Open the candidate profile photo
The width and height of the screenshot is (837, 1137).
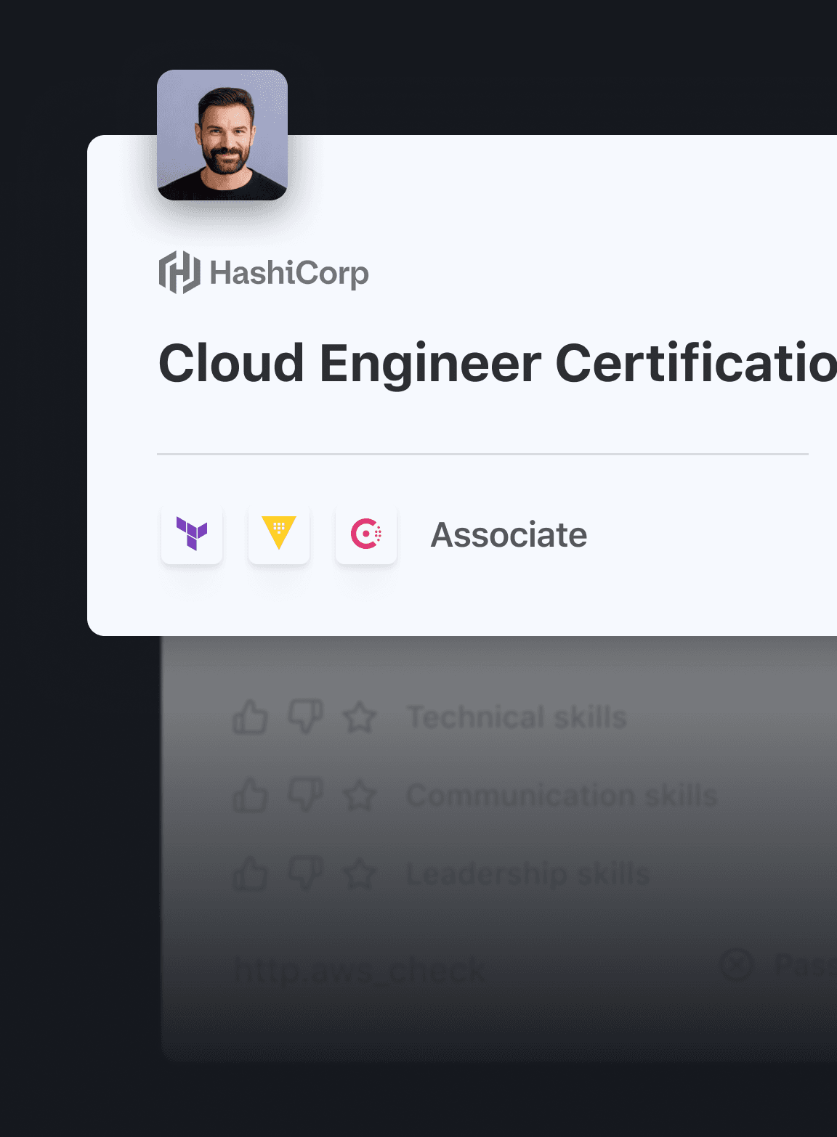(222, 135)
